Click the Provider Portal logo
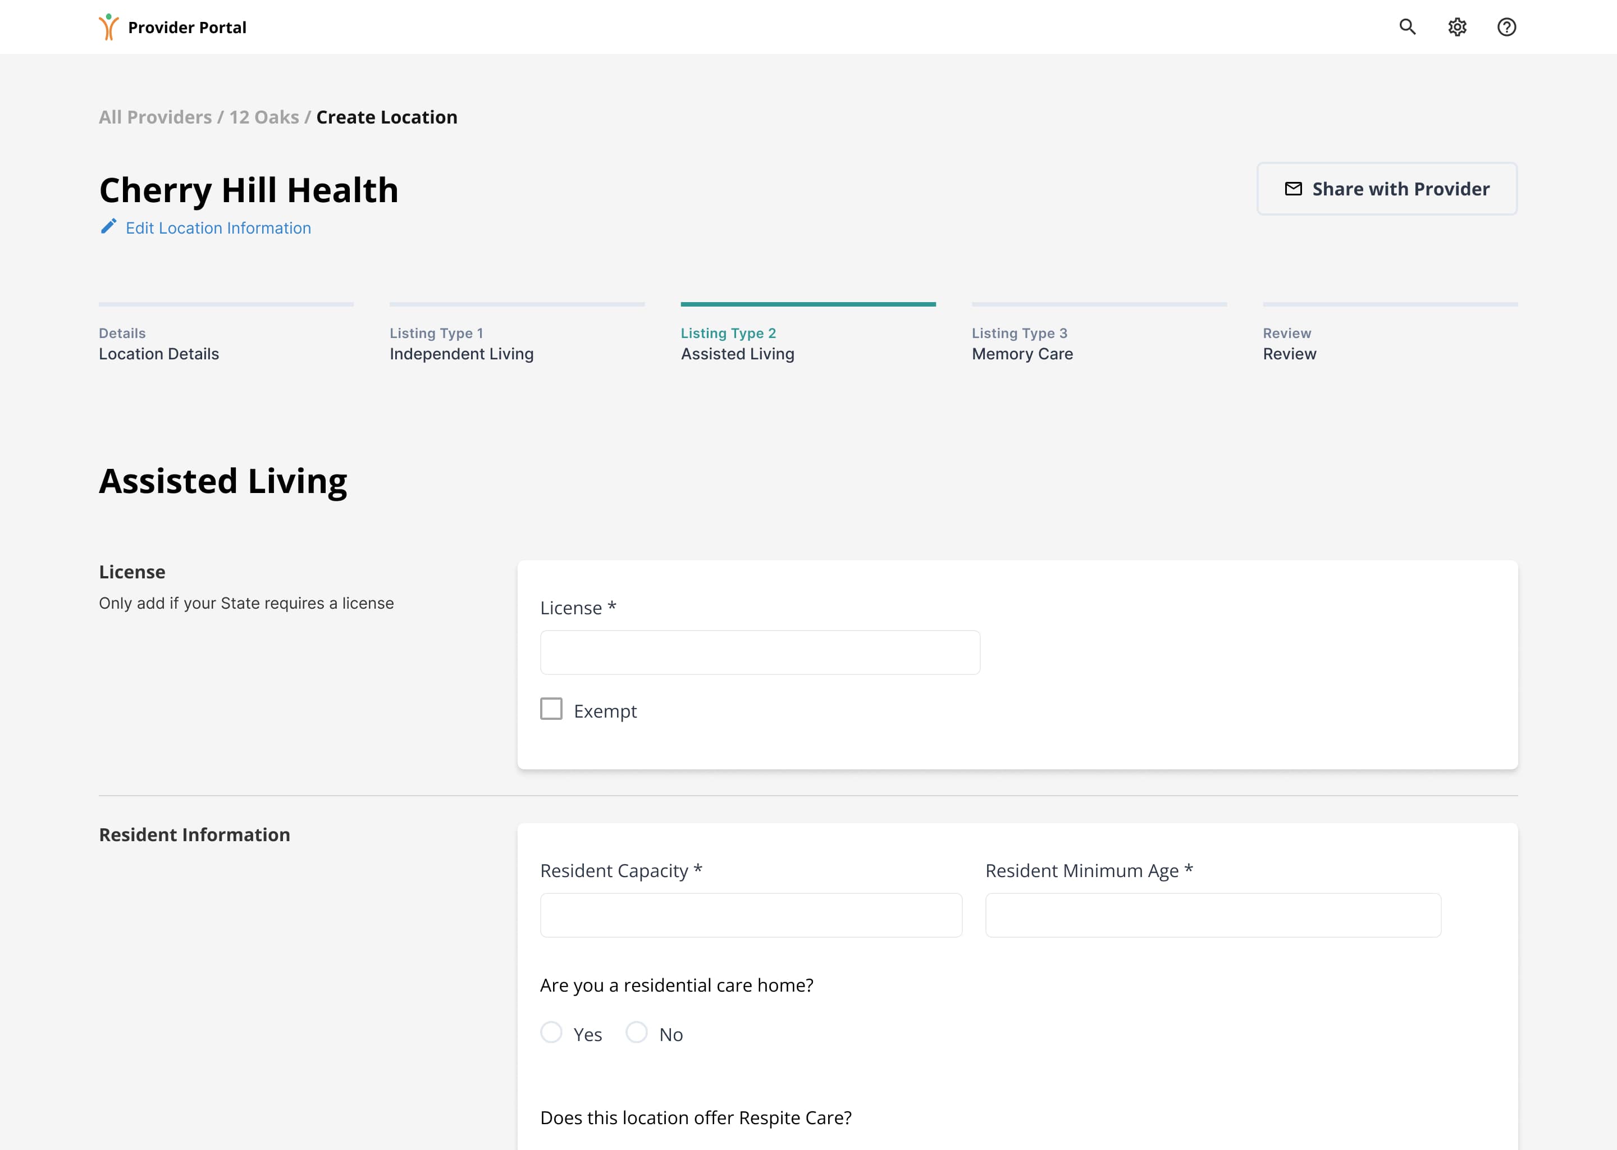 [108, 27]
